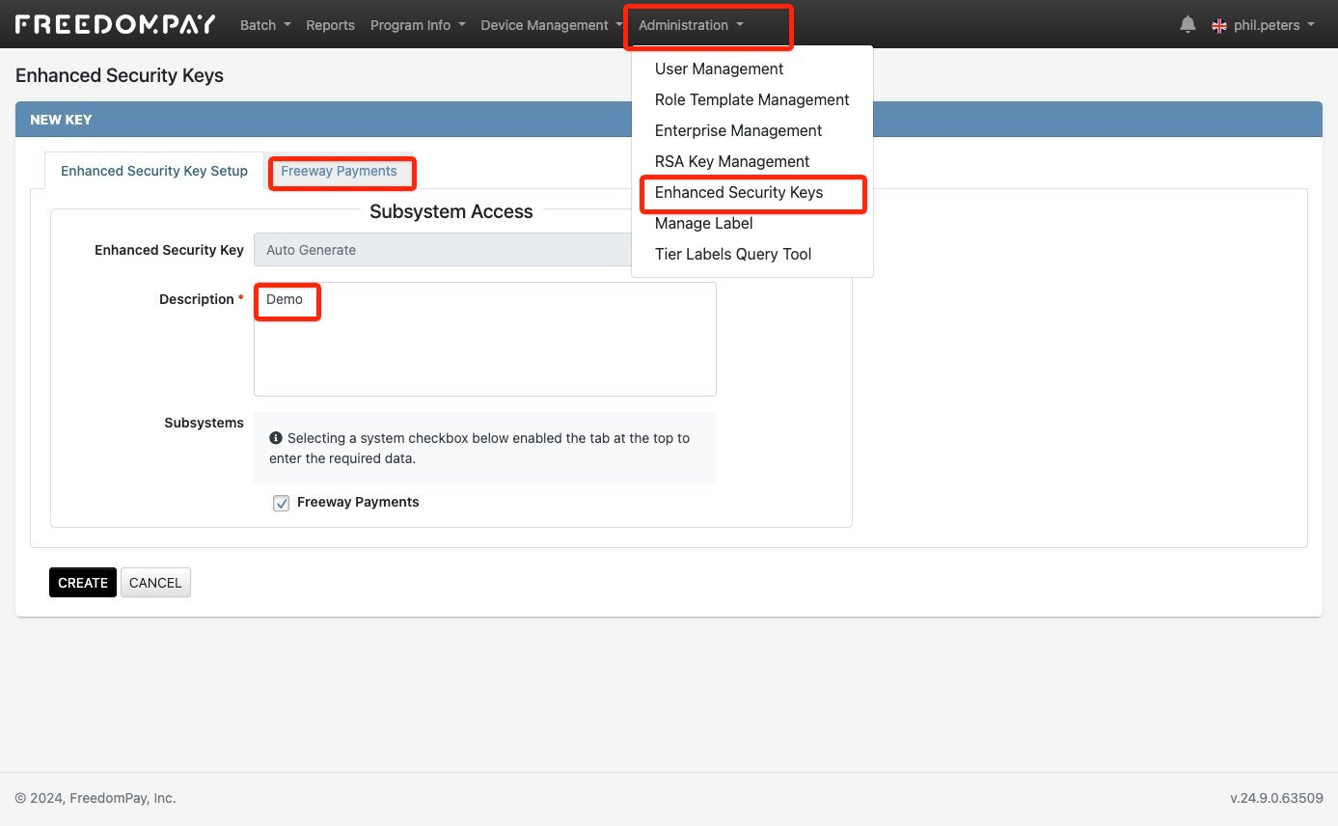Switch to the Freeway Payments tab
The width and height of the screenshot is (1338, 826).
pos(339,171)
